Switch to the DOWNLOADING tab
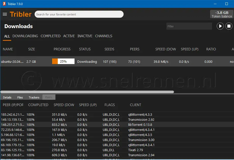Viewport: 234px width, 160px height. pos(25,36)
